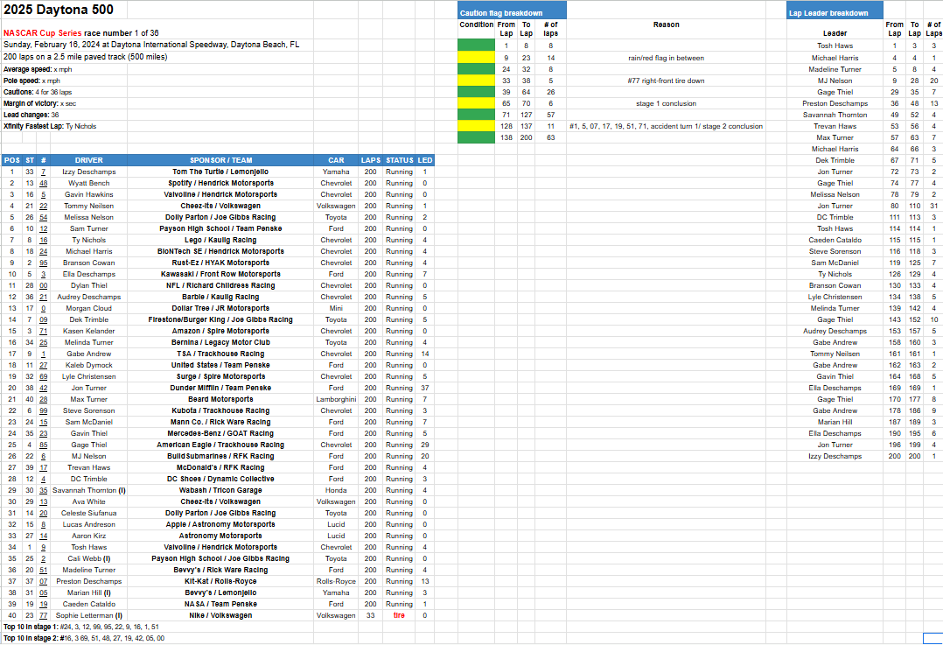
Task: Select the SPONSOR / TEAM column header
Action: coord(220,161)
